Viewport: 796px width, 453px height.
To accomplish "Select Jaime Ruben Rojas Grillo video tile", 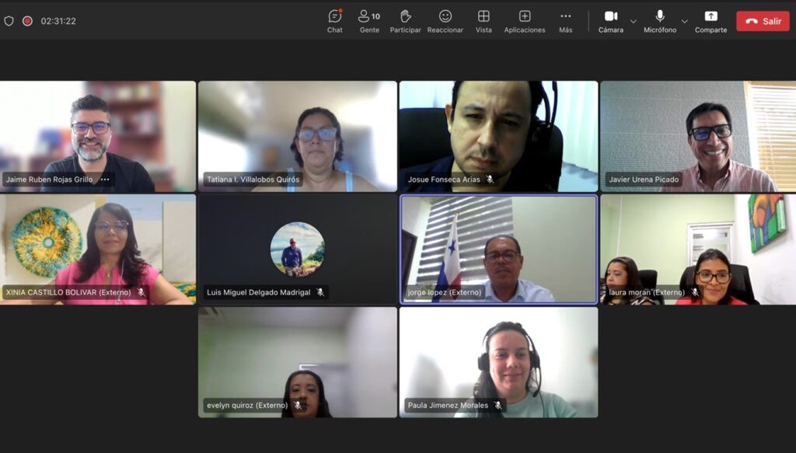I will [x=97, y=137].
